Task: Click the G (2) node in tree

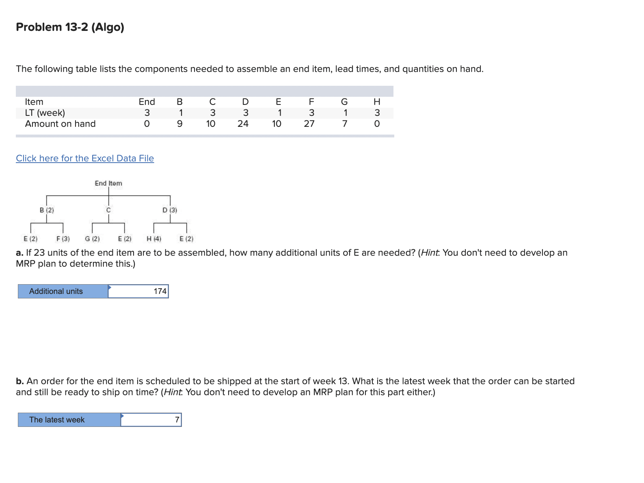Action: coord(92,239)
